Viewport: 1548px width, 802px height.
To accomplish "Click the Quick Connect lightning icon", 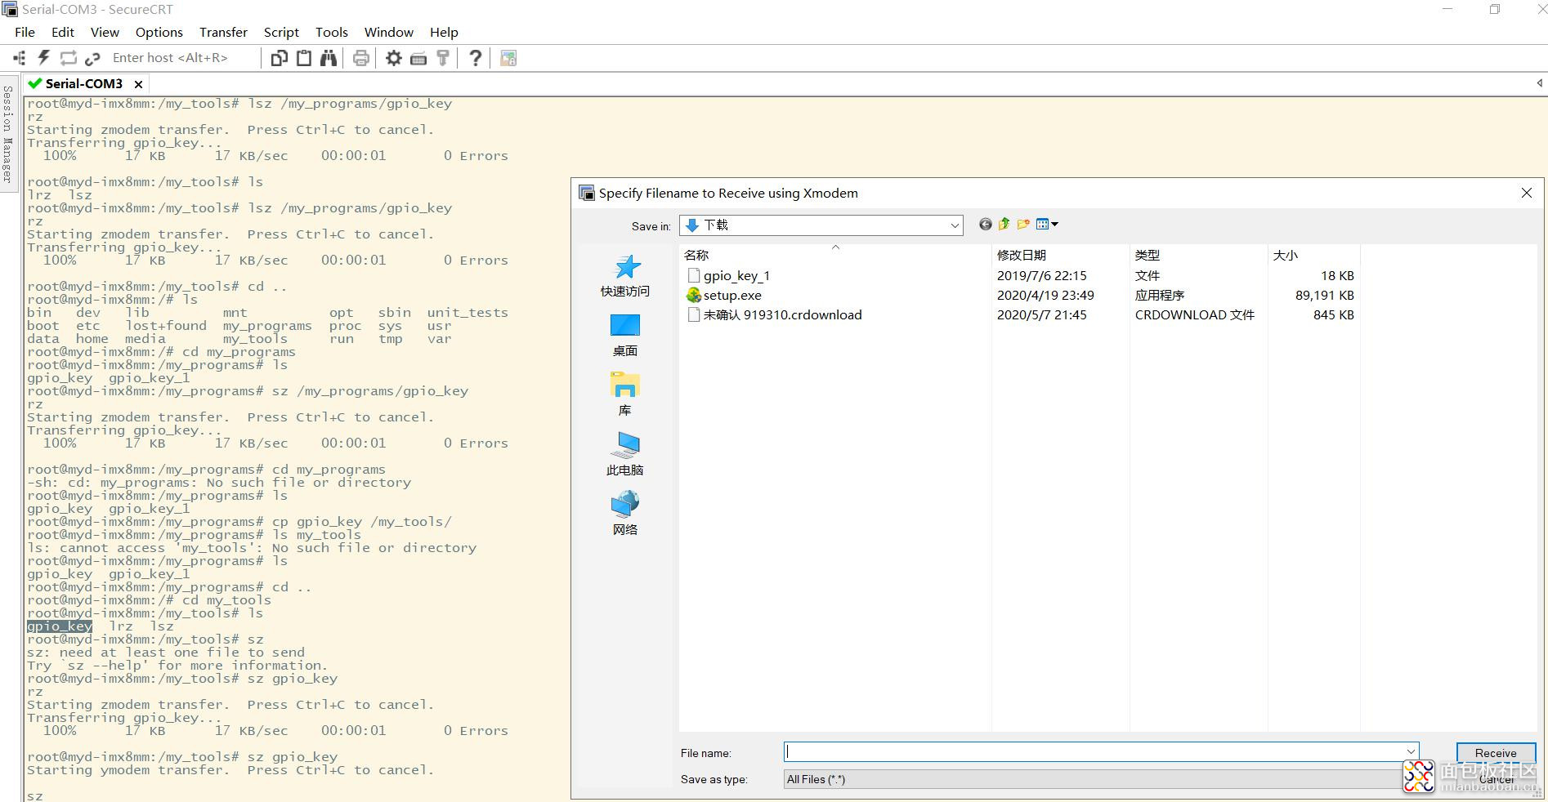I will [x=44, y=58].
